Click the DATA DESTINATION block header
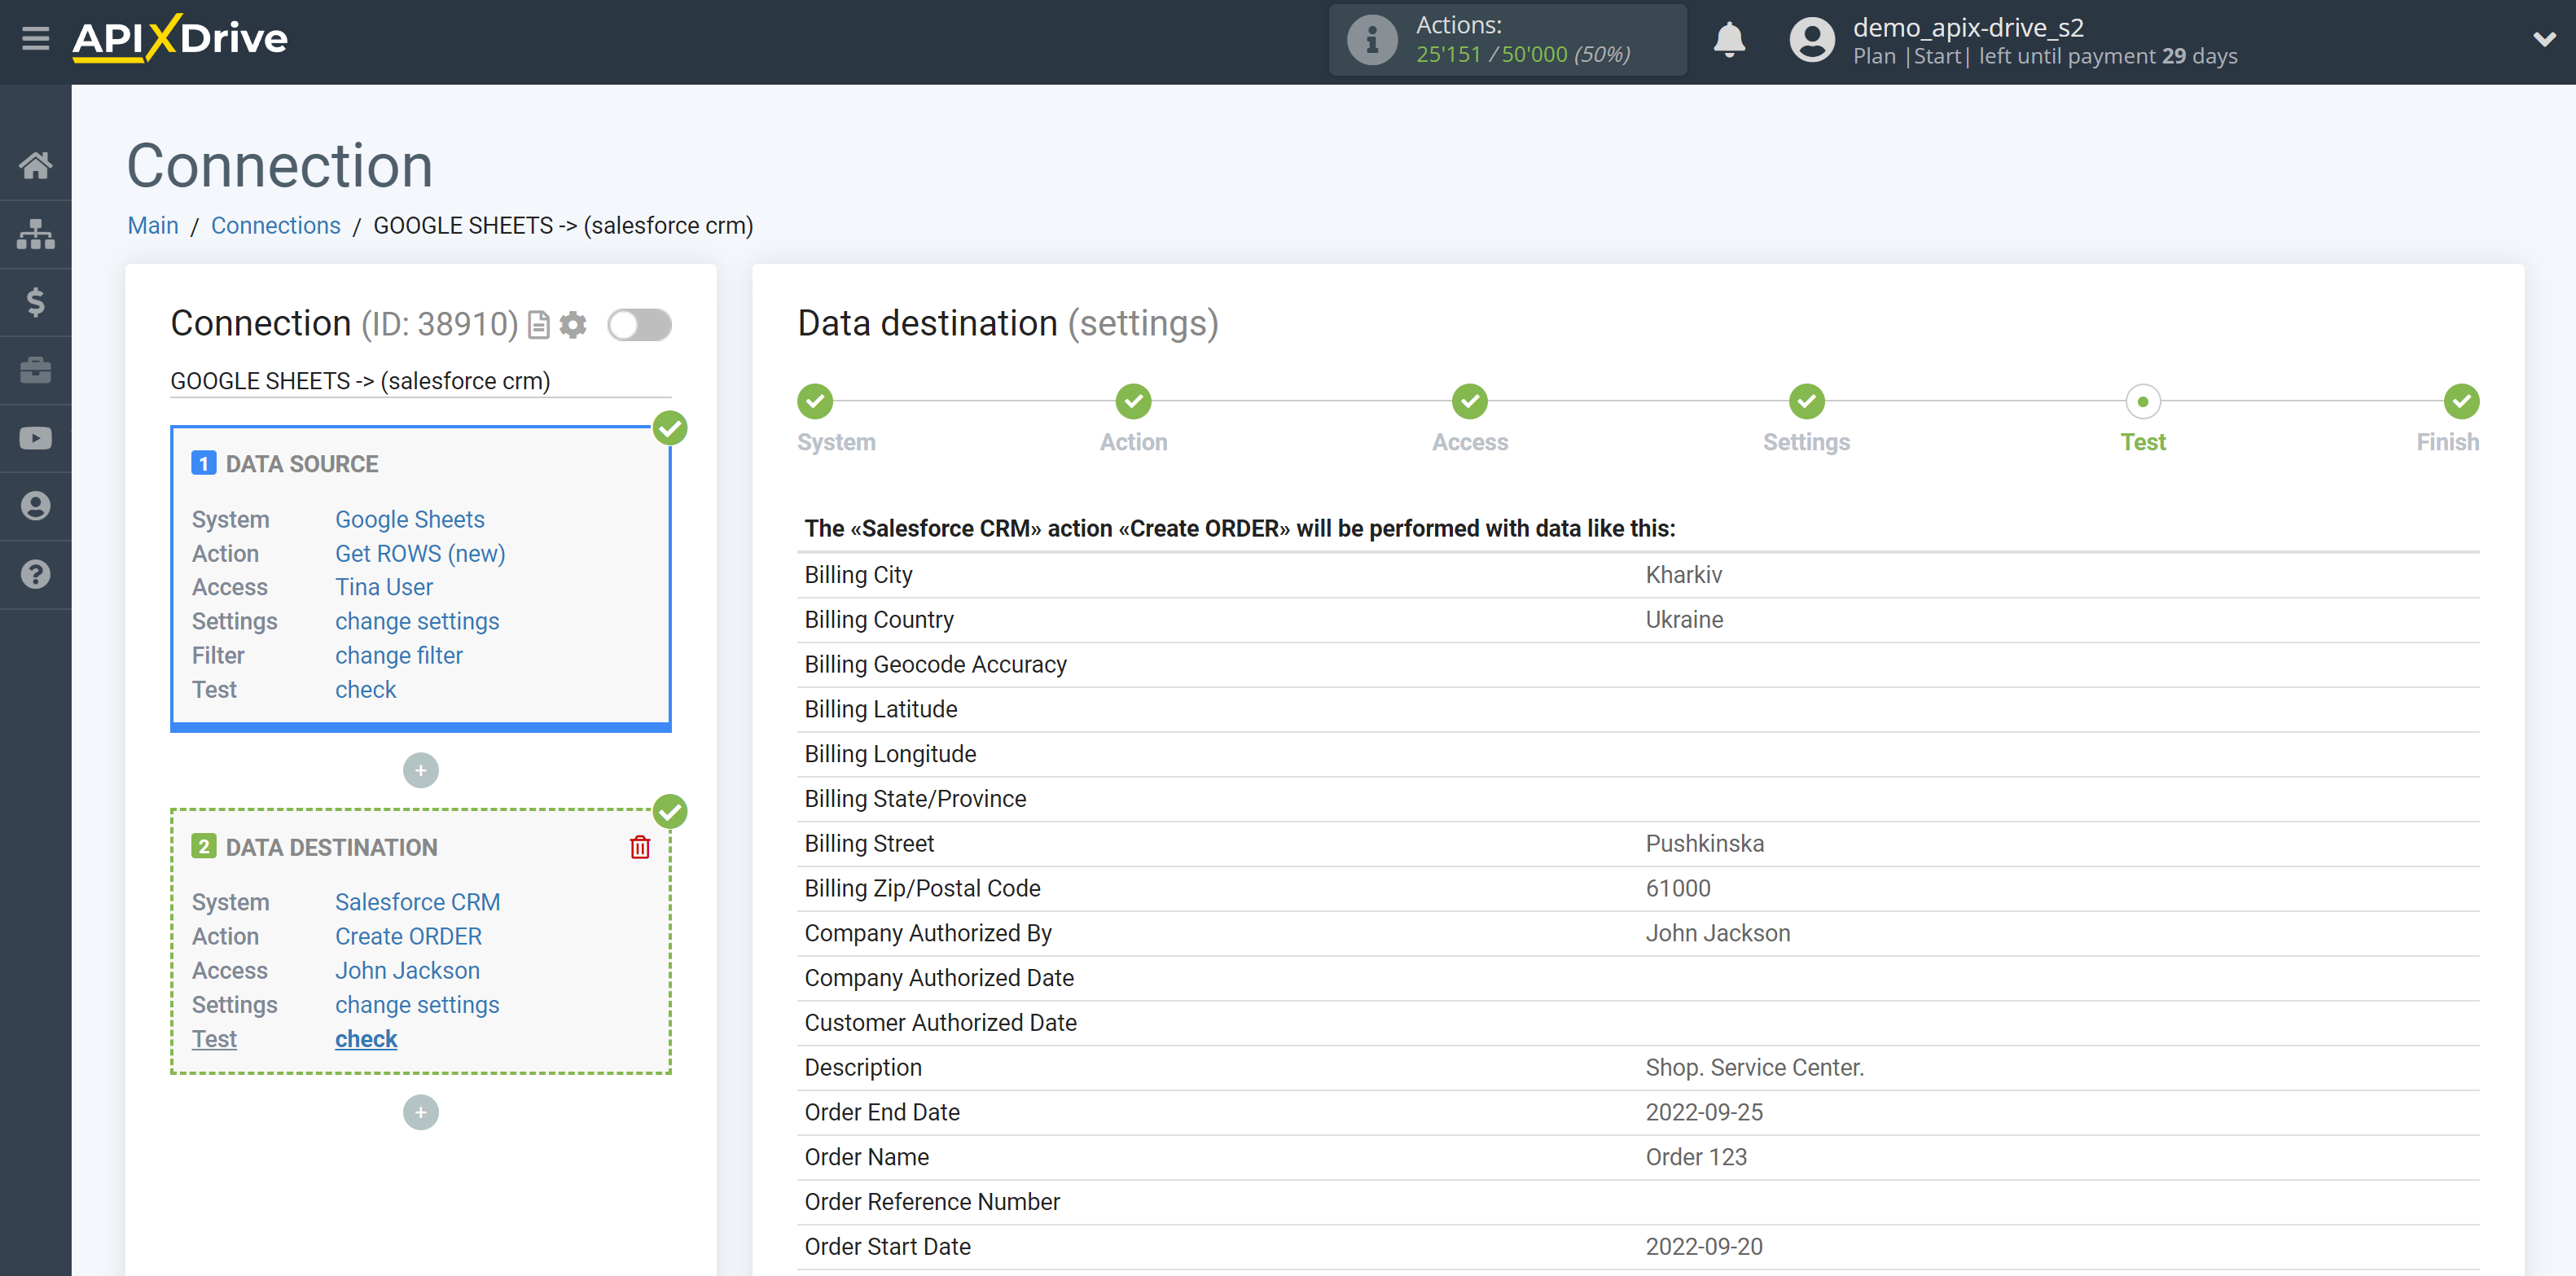Viewport: 2576px width, 1276px height. (331, 847)
